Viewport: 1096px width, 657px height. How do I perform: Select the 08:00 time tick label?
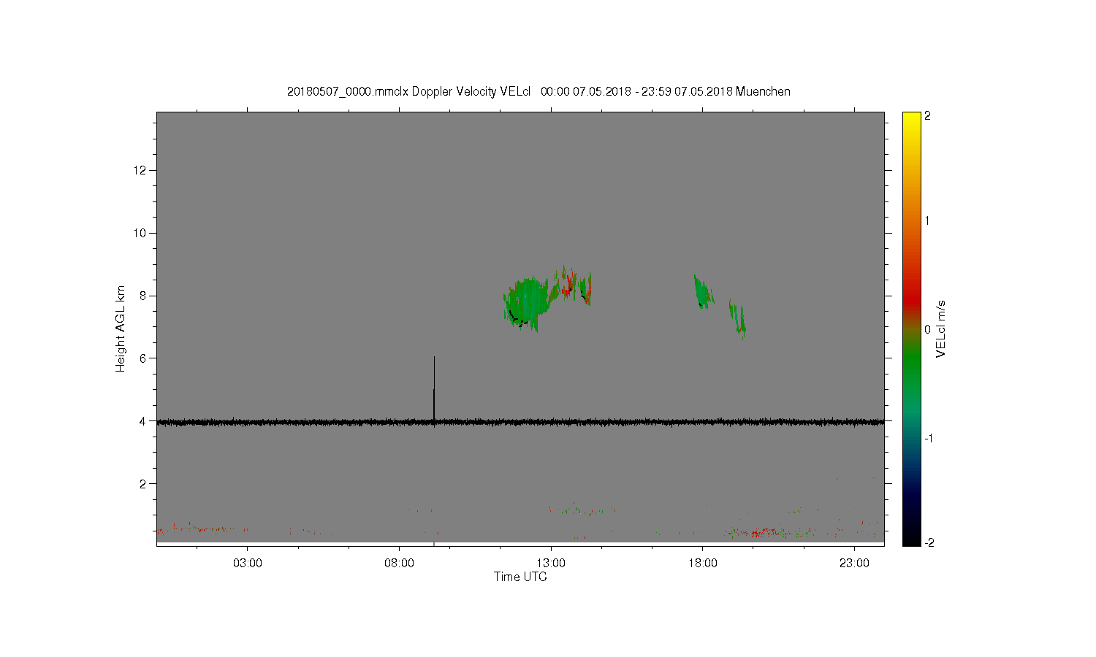coord(399,564)
